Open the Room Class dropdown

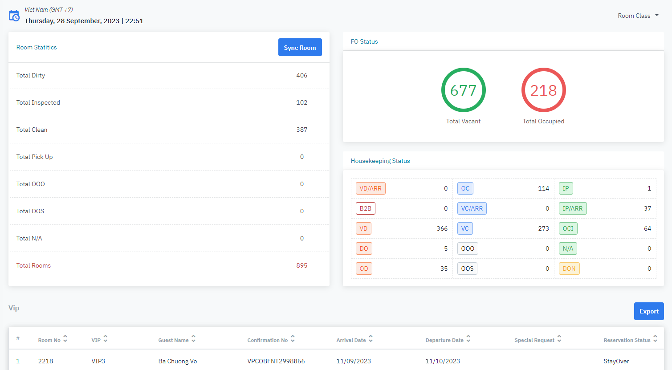638,16
